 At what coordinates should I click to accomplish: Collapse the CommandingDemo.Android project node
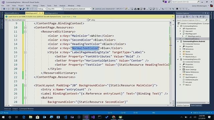(x=178, y=41)
